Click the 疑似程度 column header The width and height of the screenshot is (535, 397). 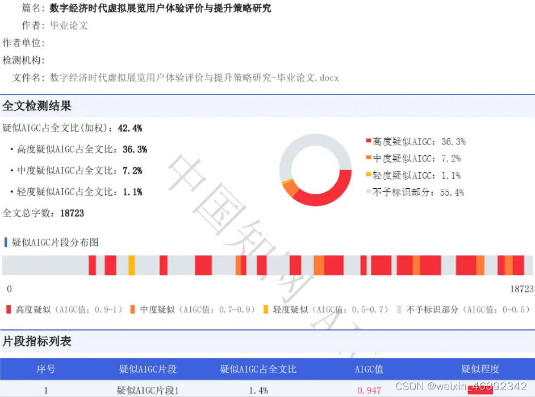click(x=480, y=369)
